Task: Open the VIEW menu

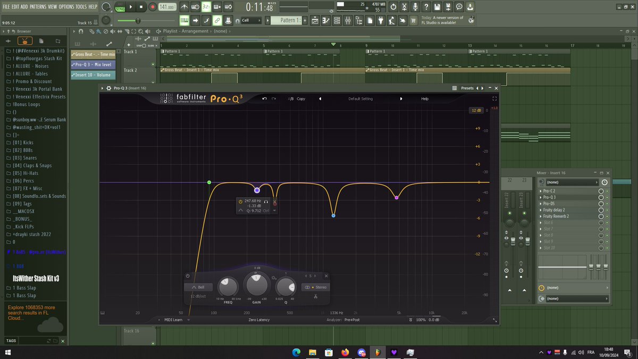Action: [x=53, y=6]
